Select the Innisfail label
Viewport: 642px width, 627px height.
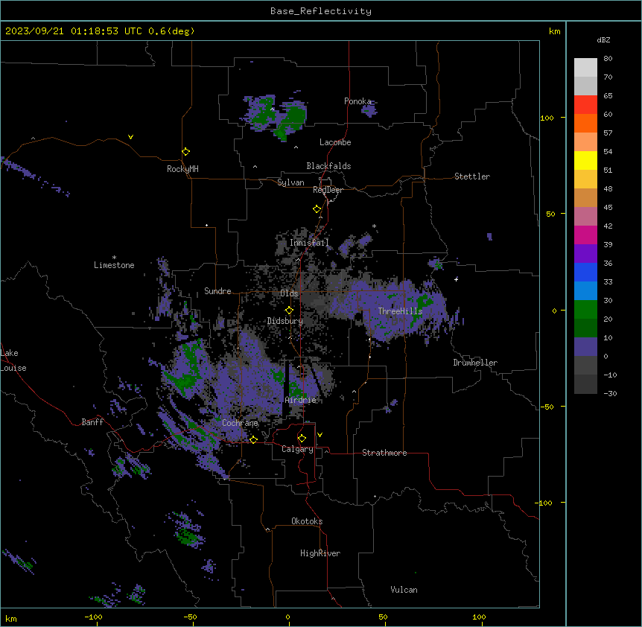coord(309,243)
